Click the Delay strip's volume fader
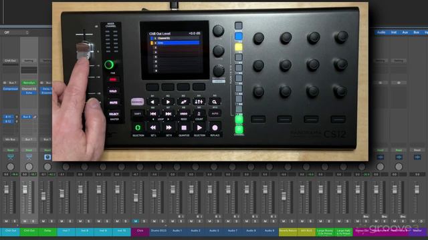This screenshot has width=428, height=240. pyautogui.click(x=43, y=196)
